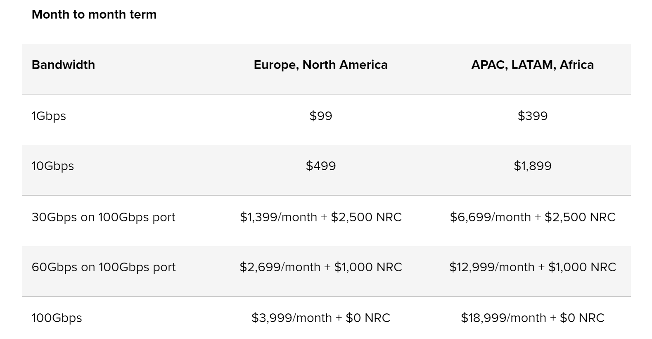Click the $6,699/month + $2,500 NRC cell
This screenshot has height=339, width=652.
point(533,217)
